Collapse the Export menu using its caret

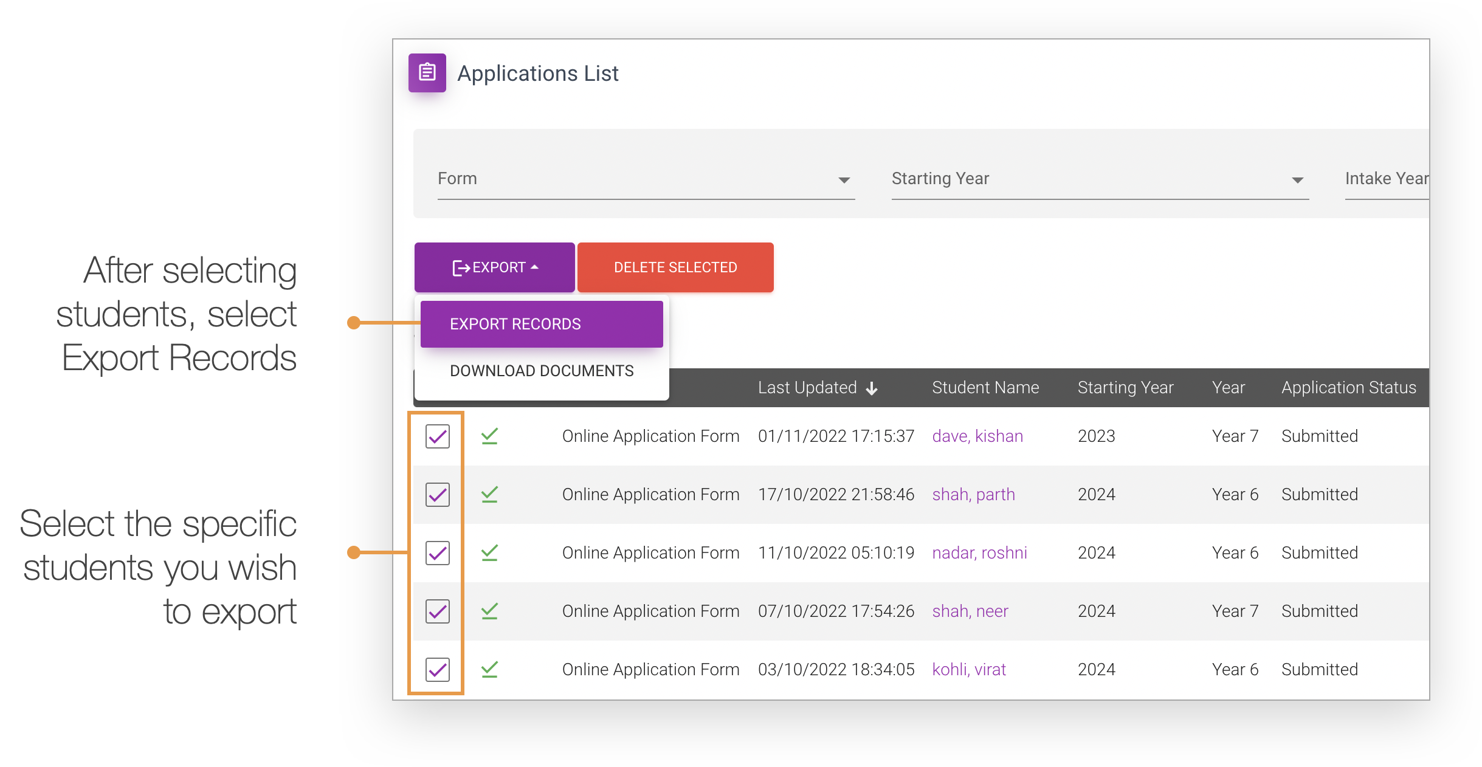pos(534,267)
